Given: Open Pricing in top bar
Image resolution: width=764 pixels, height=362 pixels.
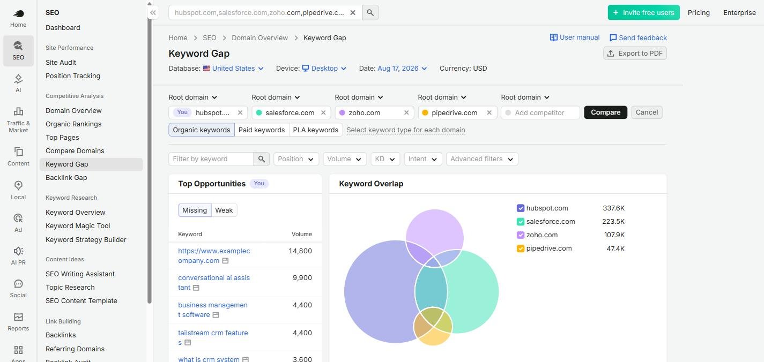Looking at the screenshot, I should (699, 12).
